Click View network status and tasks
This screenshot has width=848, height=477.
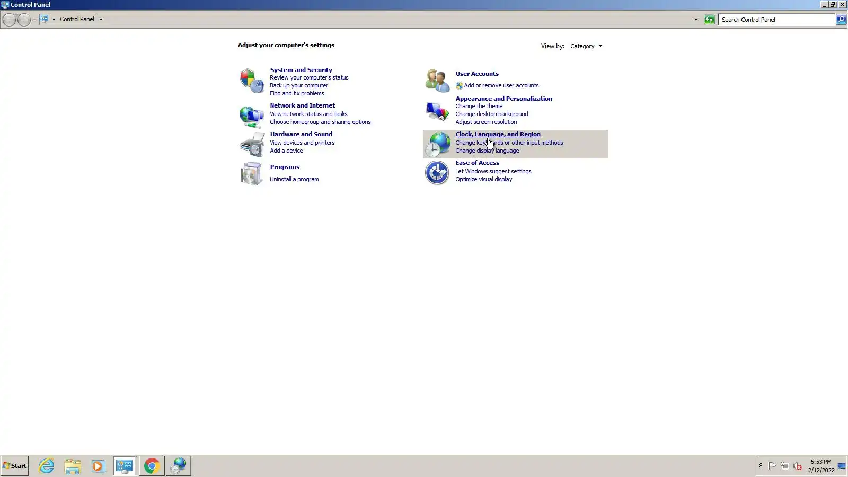pyautogui.click(x=308, y=114)
